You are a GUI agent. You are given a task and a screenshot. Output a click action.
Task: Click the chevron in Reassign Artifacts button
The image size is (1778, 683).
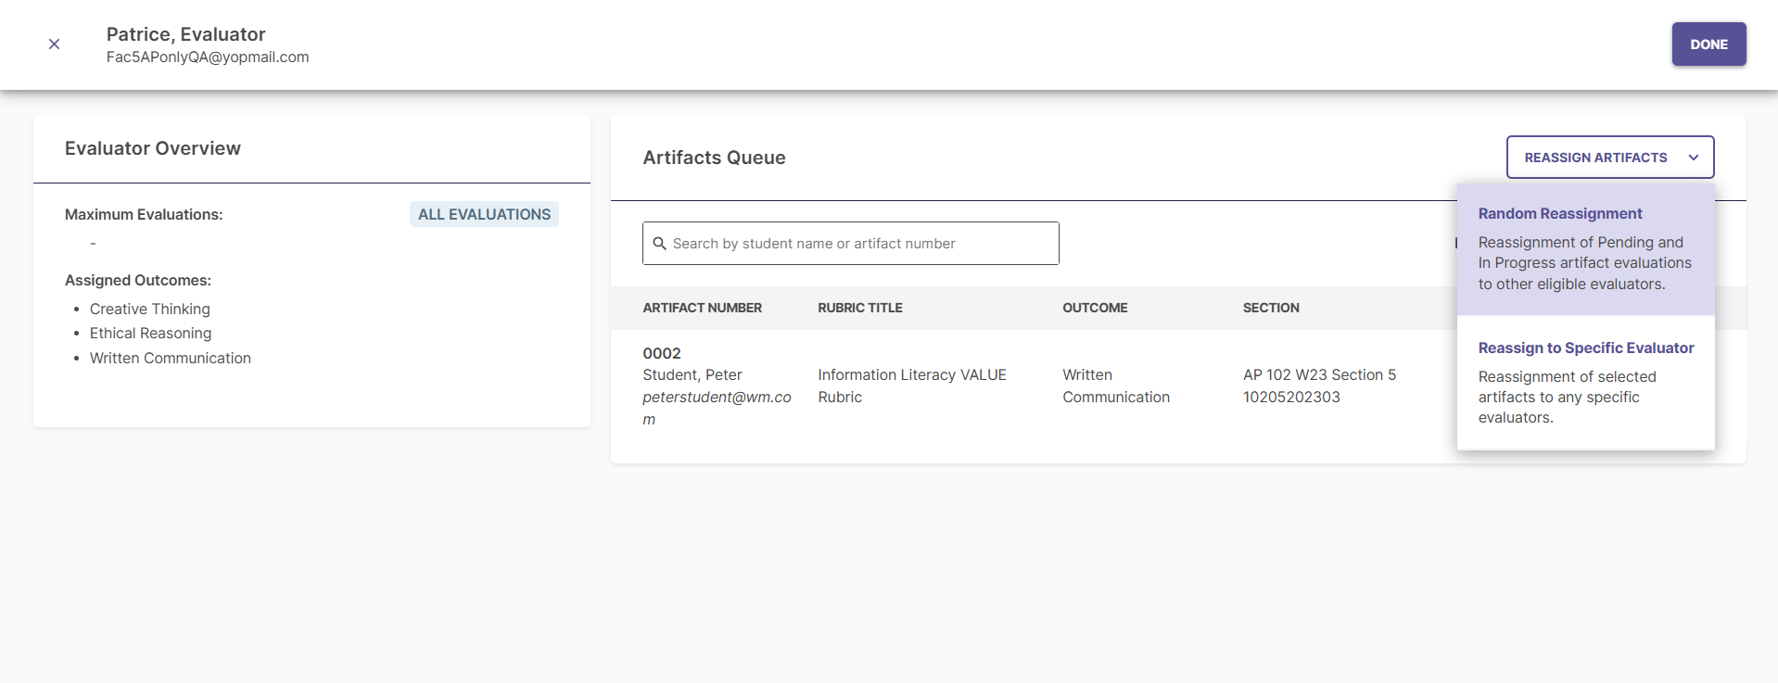pos(1694,158)
